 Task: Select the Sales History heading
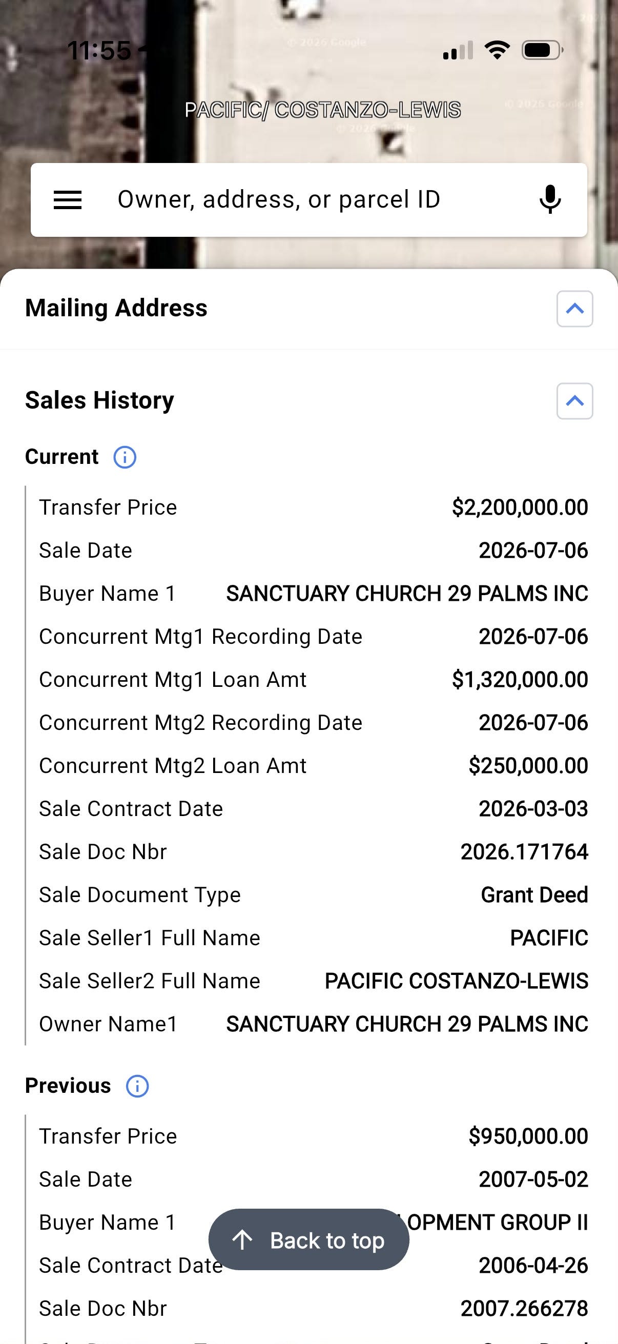coord(99,400)
